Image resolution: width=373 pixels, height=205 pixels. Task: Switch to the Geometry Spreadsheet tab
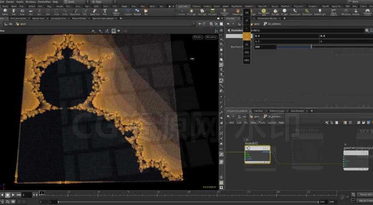[x=103, y=18]
